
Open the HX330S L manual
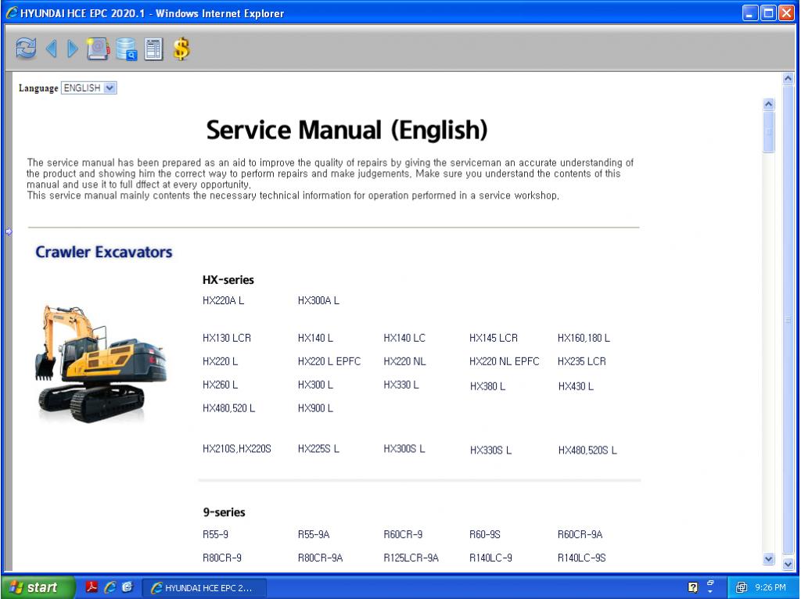pos(491,450)
